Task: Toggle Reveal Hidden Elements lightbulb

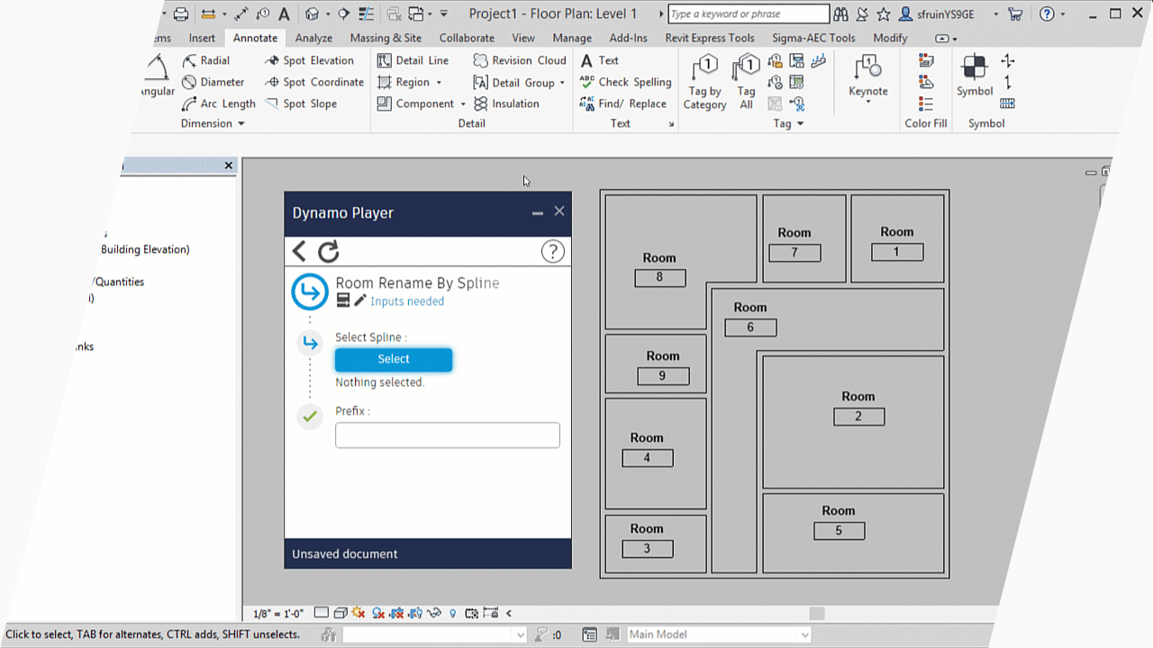Action: coord(453,613)
